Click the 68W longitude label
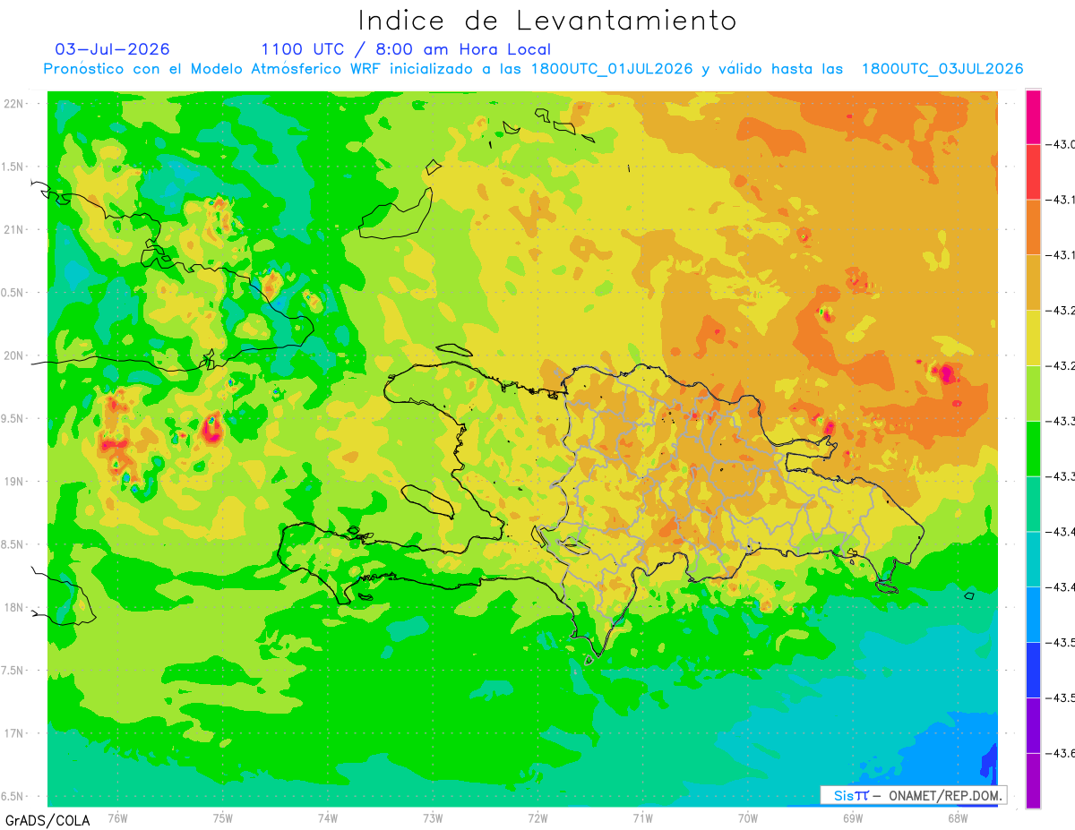The image size is (1075, 830). 958,817
